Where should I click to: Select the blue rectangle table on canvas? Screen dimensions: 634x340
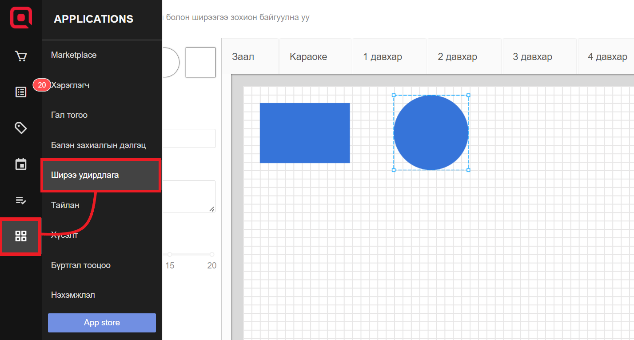304,133
